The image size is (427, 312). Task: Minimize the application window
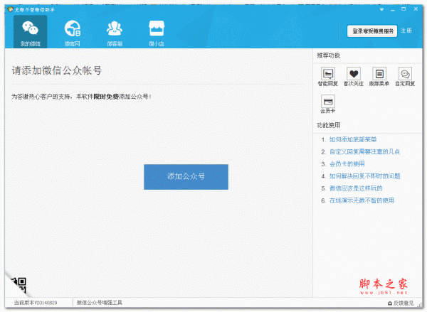click(x=392, y=9)
